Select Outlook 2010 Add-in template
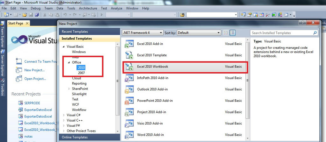 184,89
